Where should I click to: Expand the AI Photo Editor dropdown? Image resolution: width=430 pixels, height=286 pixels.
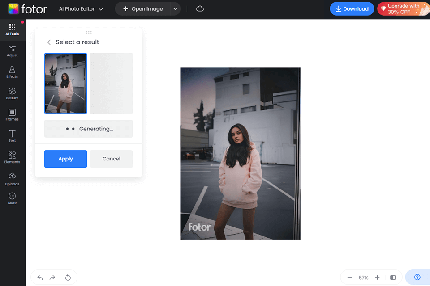click(x=81, y=9)
